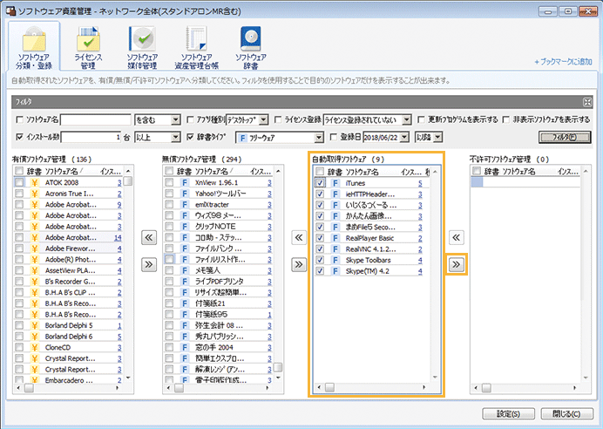Screen dimensions: 603x429
Task: Click F icon of クリップNOTE
Action: pos(185,227)
